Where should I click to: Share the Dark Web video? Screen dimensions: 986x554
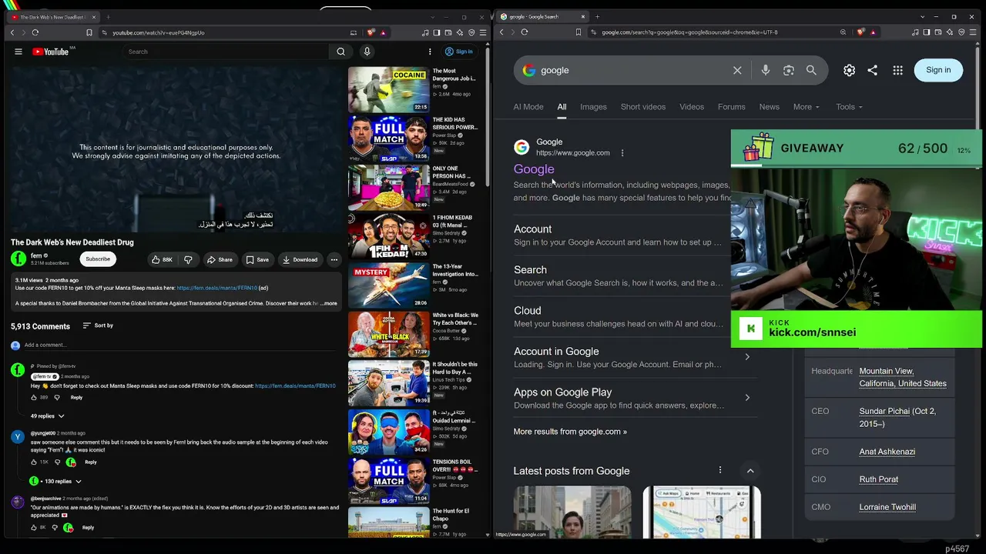(x=219, y=260)
